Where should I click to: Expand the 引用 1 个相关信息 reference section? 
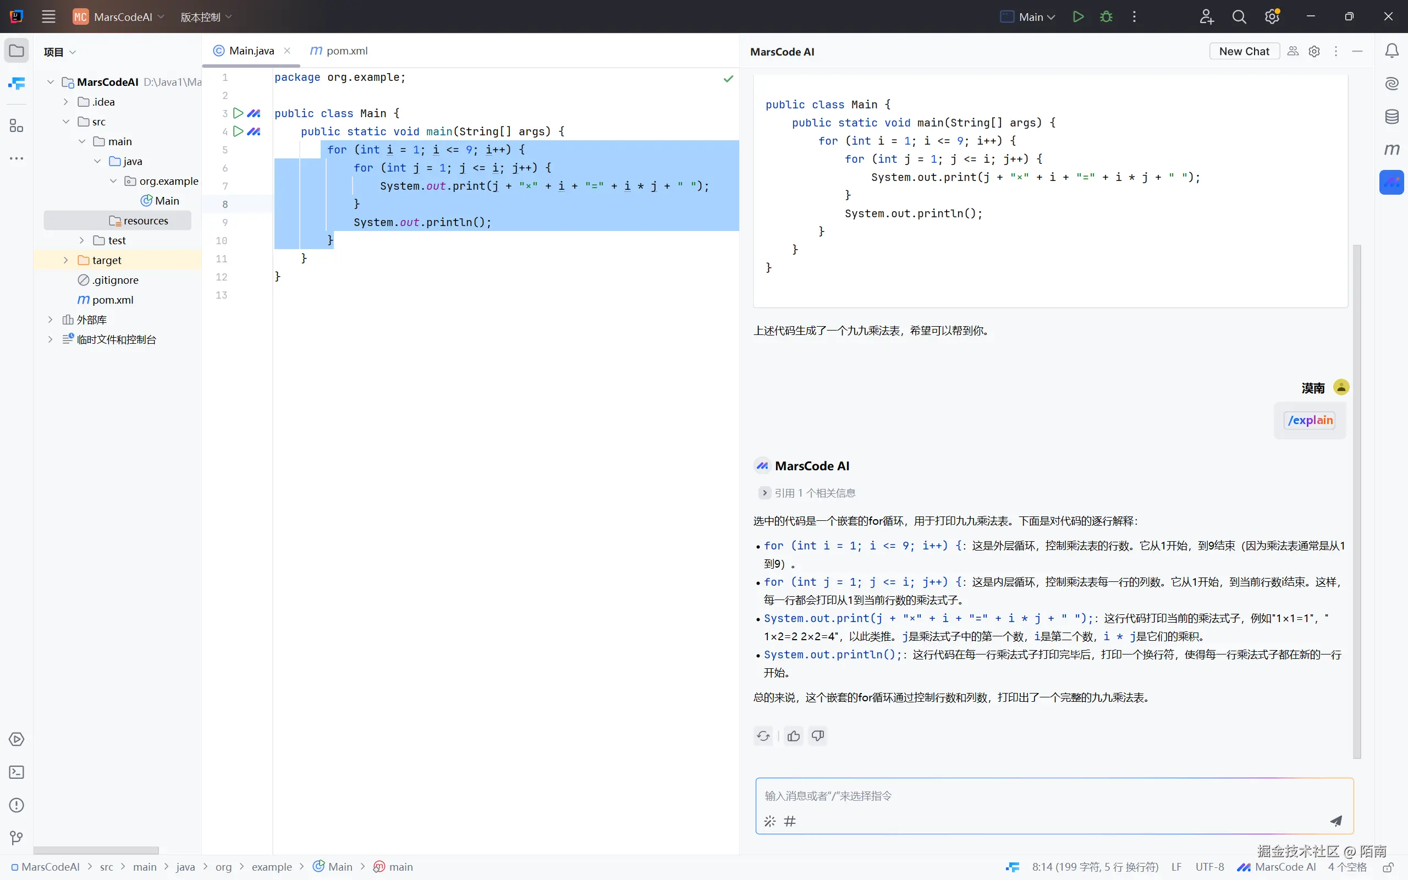pos(765,493)
